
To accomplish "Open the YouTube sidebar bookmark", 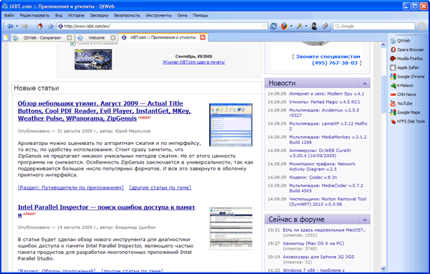I will point(401,103).
